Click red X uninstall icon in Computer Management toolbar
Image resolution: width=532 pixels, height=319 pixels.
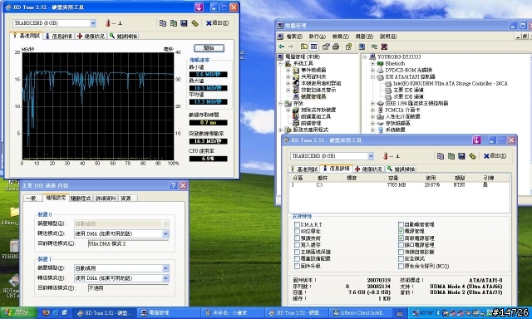click(x=384, y=47)
